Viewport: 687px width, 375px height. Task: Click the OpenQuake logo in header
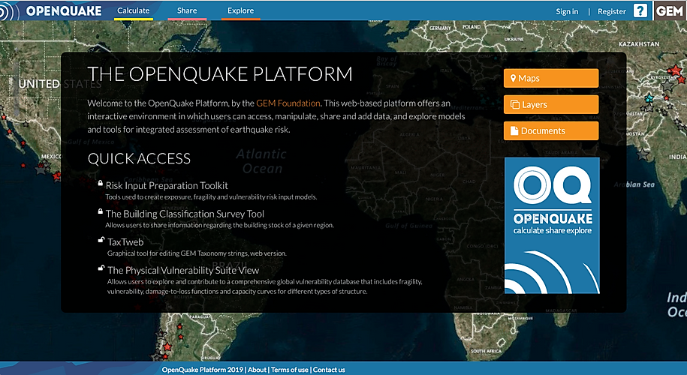51,10
